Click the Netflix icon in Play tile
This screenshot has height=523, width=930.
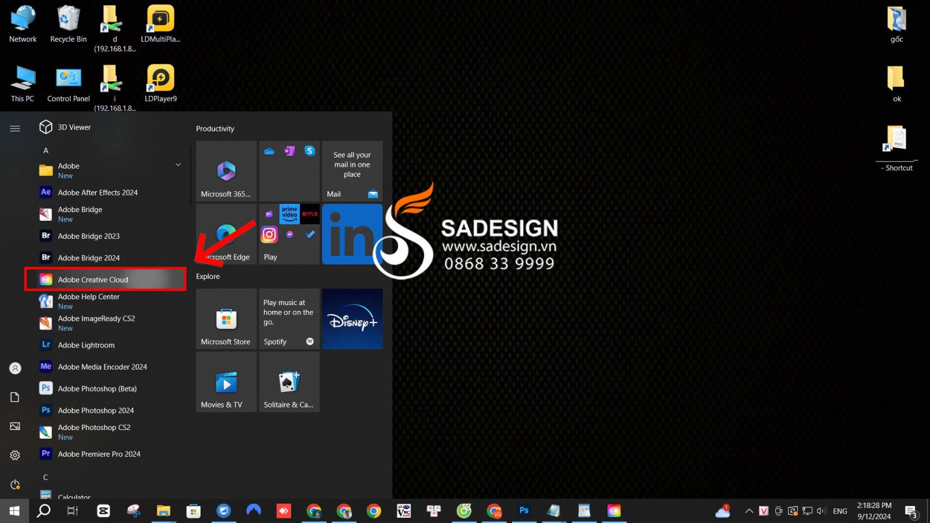pos(310,214)
